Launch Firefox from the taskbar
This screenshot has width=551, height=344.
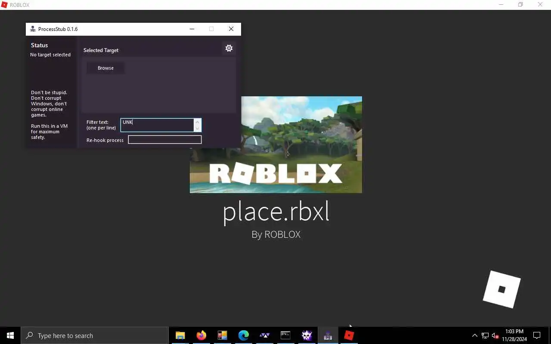tap(201, 335)
